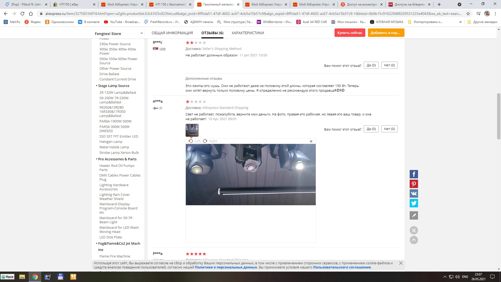Rotate review photo left
The height and width of the screenshot is (282, 501).
tap(194, 141)
